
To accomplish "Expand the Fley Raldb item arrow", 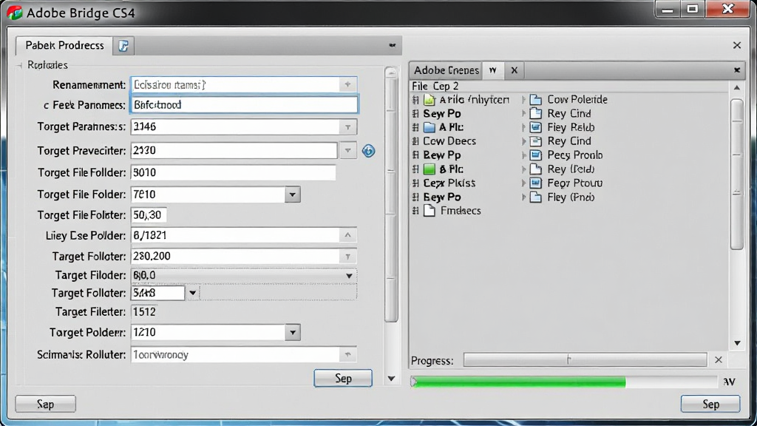I will coord(523,127).
